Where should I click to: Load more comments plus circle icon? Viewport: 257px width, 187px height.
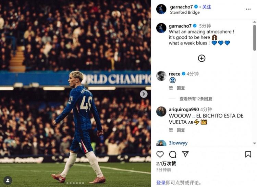click(x=201, y=58)
